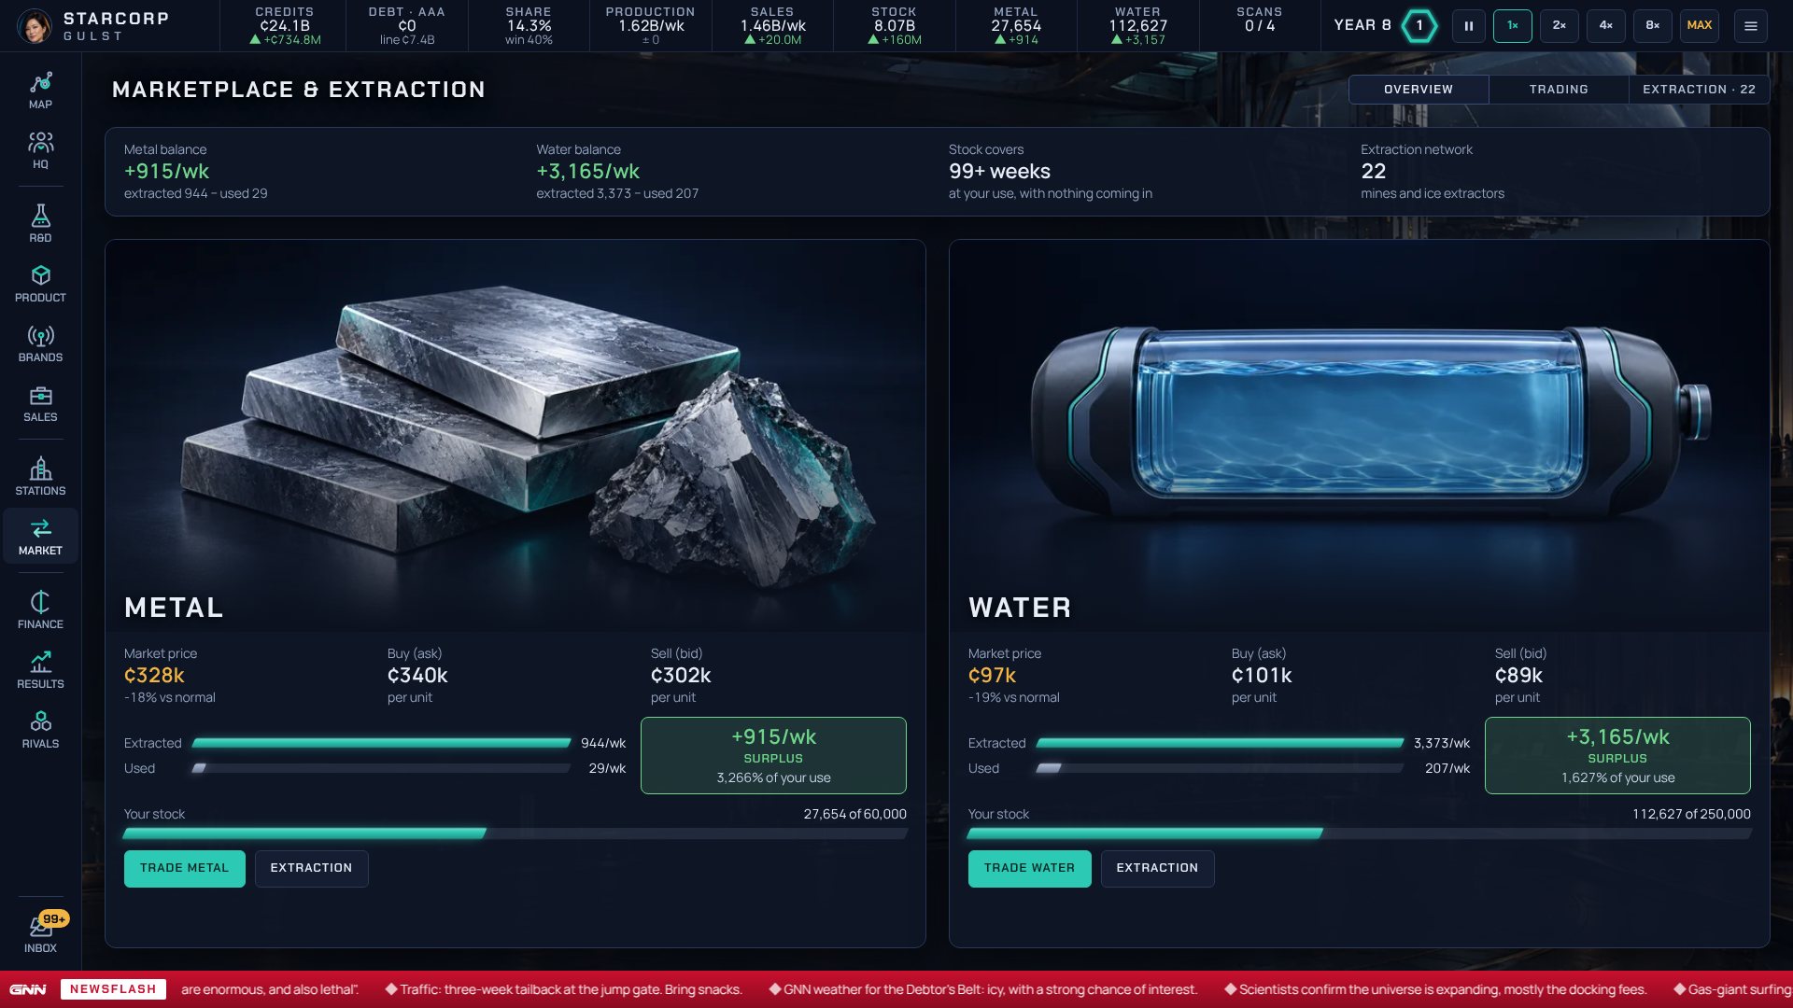Switch to the Extraction · 22 tab
Screen dimensions: 1793x1008
tap(1699, 90)
